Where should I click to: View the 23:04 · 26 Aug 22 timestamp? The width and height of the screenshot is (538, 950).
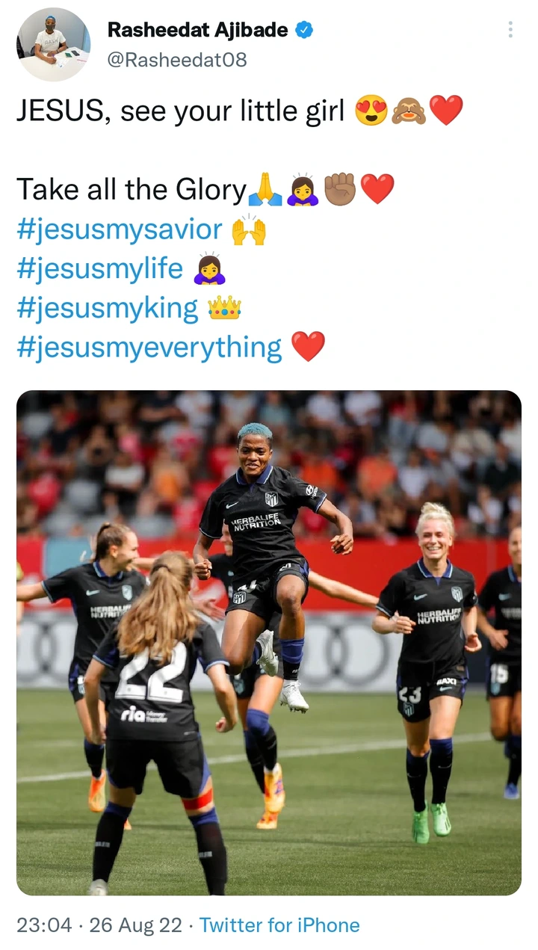pos(99,925)
